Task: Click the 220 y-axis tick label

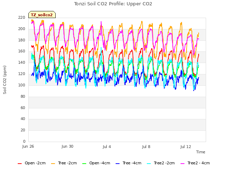Action: (22, 17)
